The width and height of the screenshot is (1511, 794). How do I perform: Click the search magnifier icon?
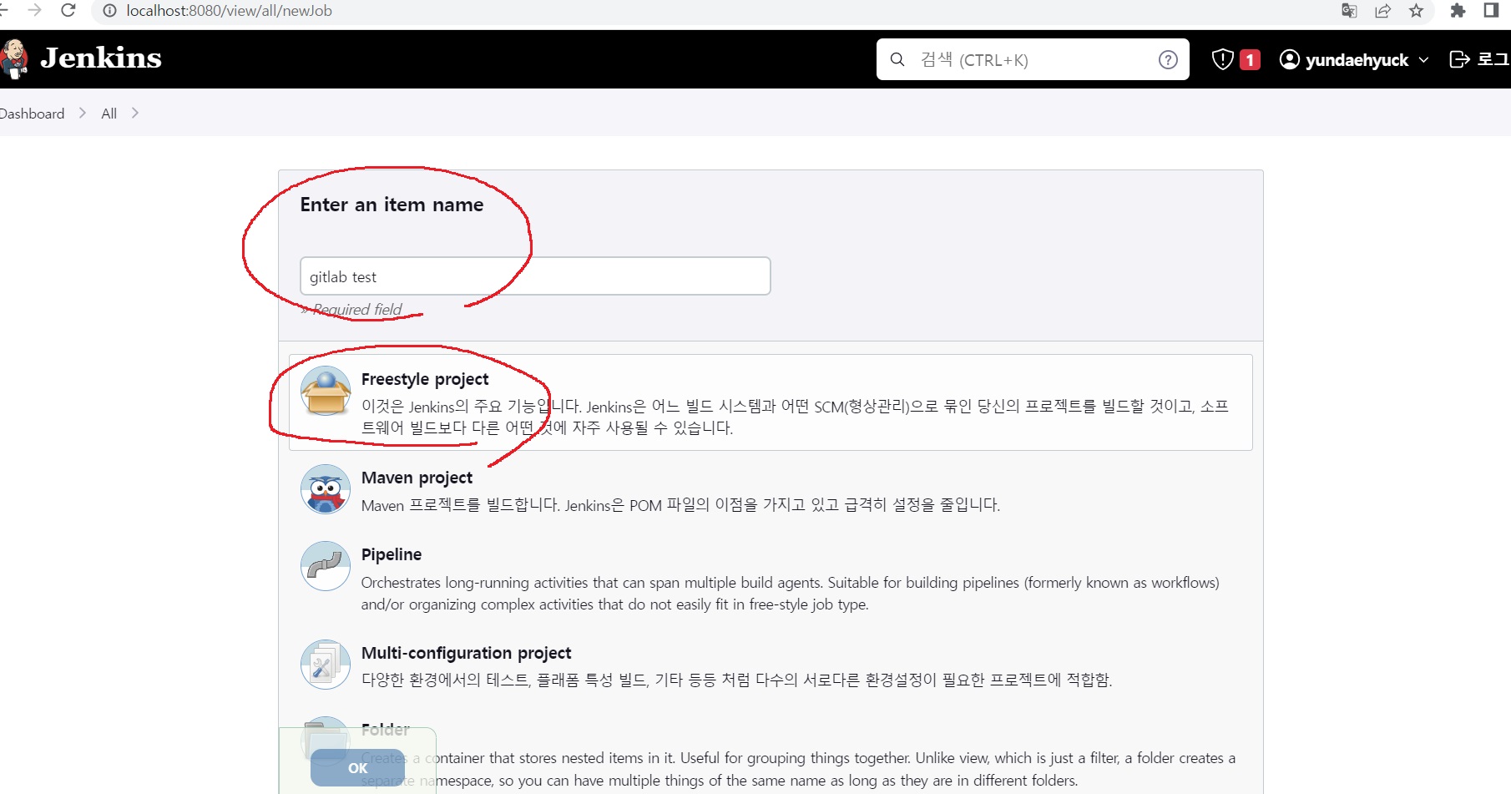click(x=897, y=59)
